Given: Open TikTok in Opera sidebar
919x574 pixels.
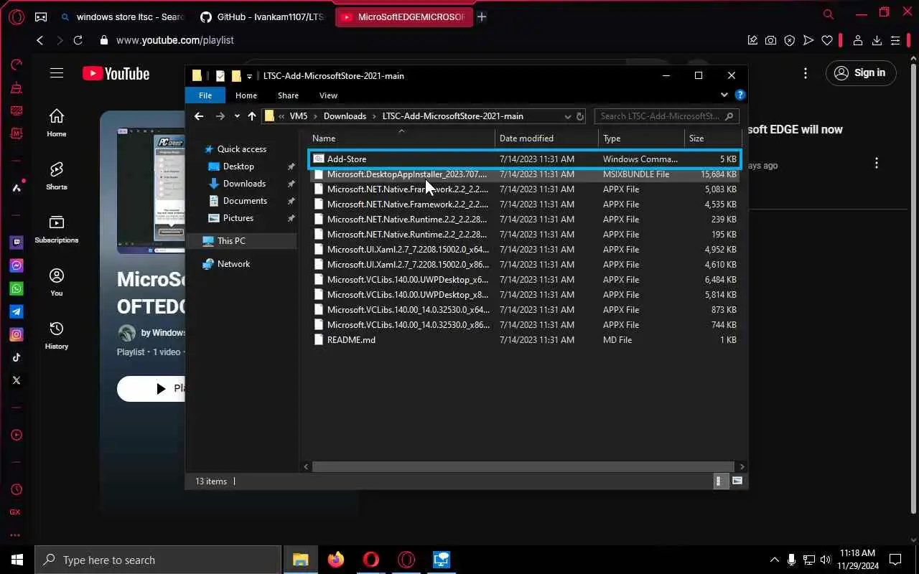Looking at the screenshot, I should click(x=16, y=357).
